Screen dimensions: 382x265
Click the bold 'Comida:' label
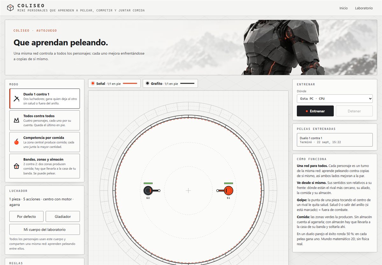(x=303, y=217)
